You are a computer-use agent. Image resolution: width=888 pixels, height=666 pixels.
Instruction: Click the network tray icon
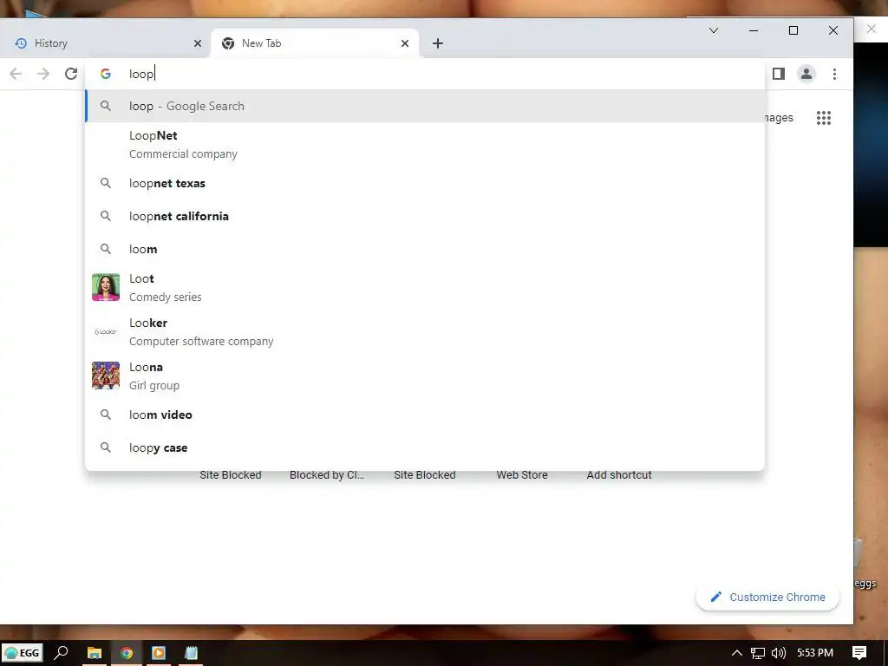click(758, 653)
